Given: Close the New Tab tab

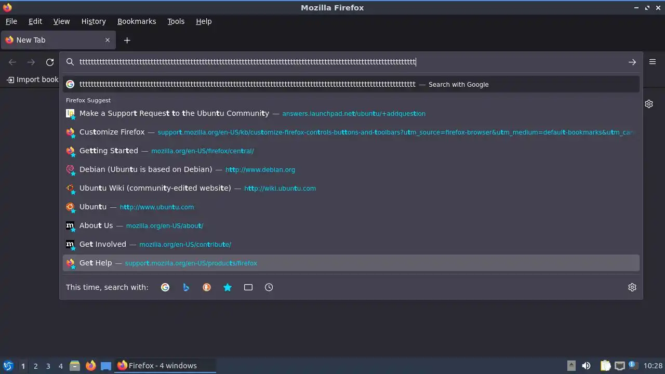Looking at the screenshot, I should (x=108, y=40).
